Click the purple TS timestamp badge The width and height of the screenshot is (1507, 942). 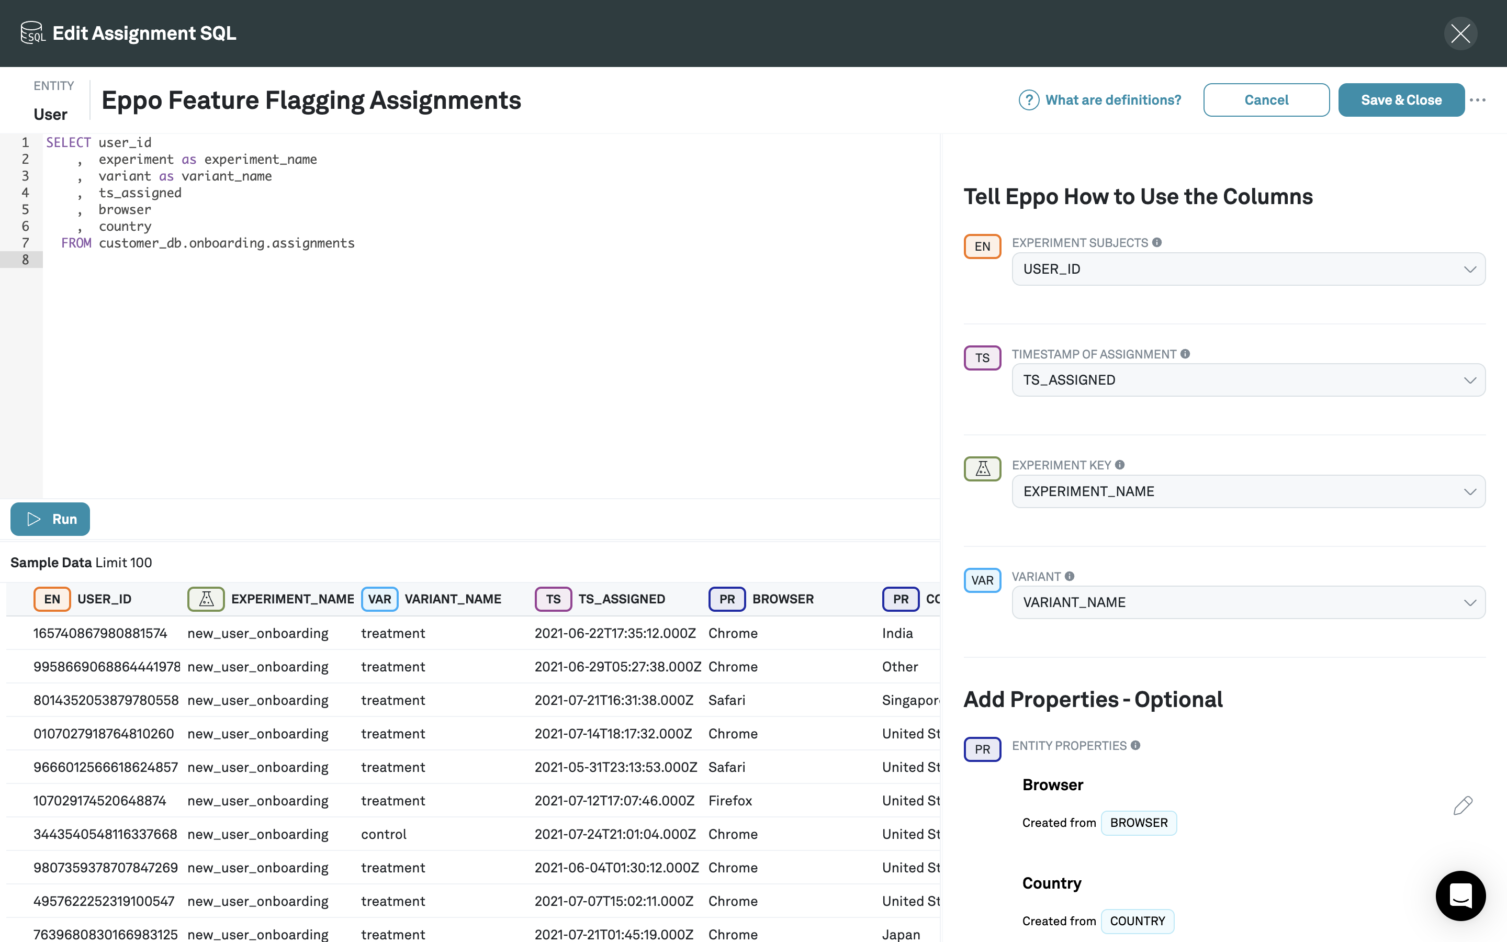982,357
